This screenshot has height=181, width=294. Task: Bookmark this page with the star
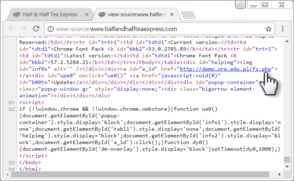(268, 29)
